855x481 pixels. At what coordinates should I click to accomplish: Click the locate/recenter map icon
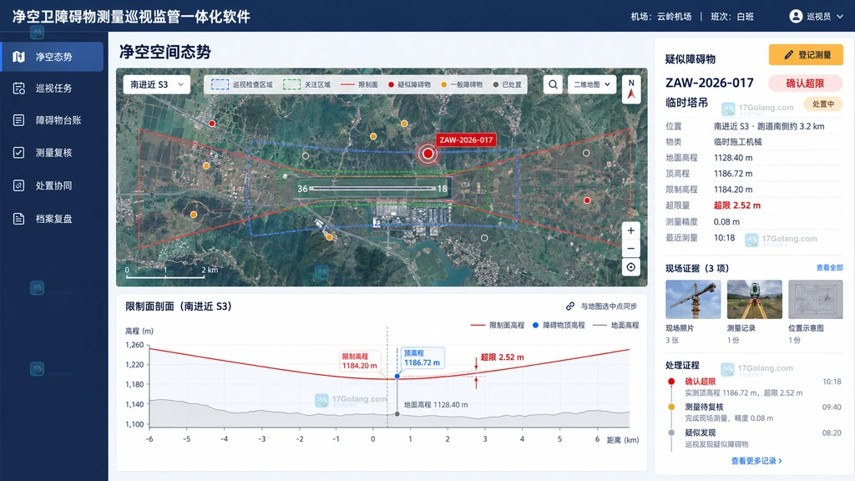(x=631, y=267)
